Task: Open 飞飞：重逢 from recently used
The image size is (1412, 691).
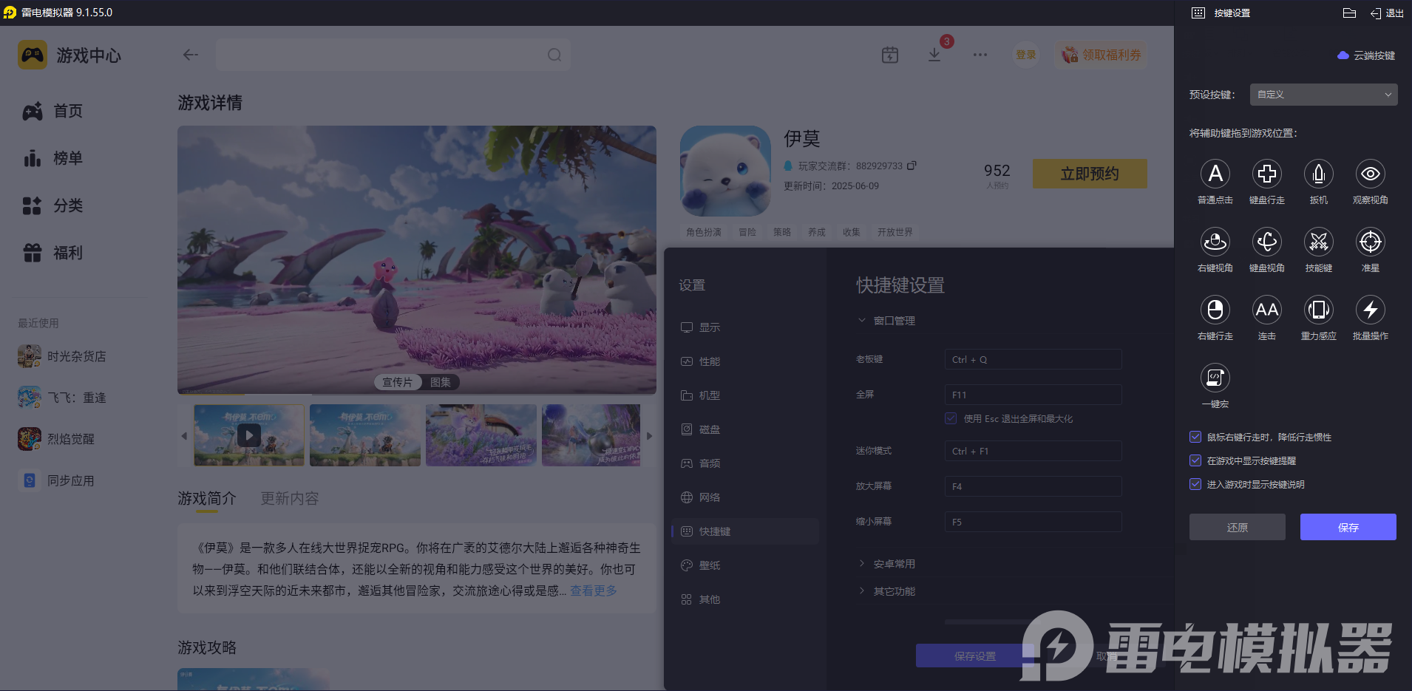Action: coord(62,398)
